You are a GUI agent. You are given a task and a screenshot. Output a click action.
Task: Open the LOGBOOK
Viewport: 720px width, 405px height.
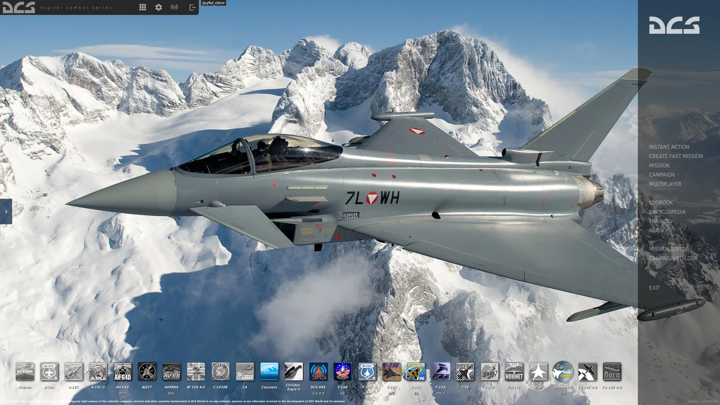(x=661, y=202)
